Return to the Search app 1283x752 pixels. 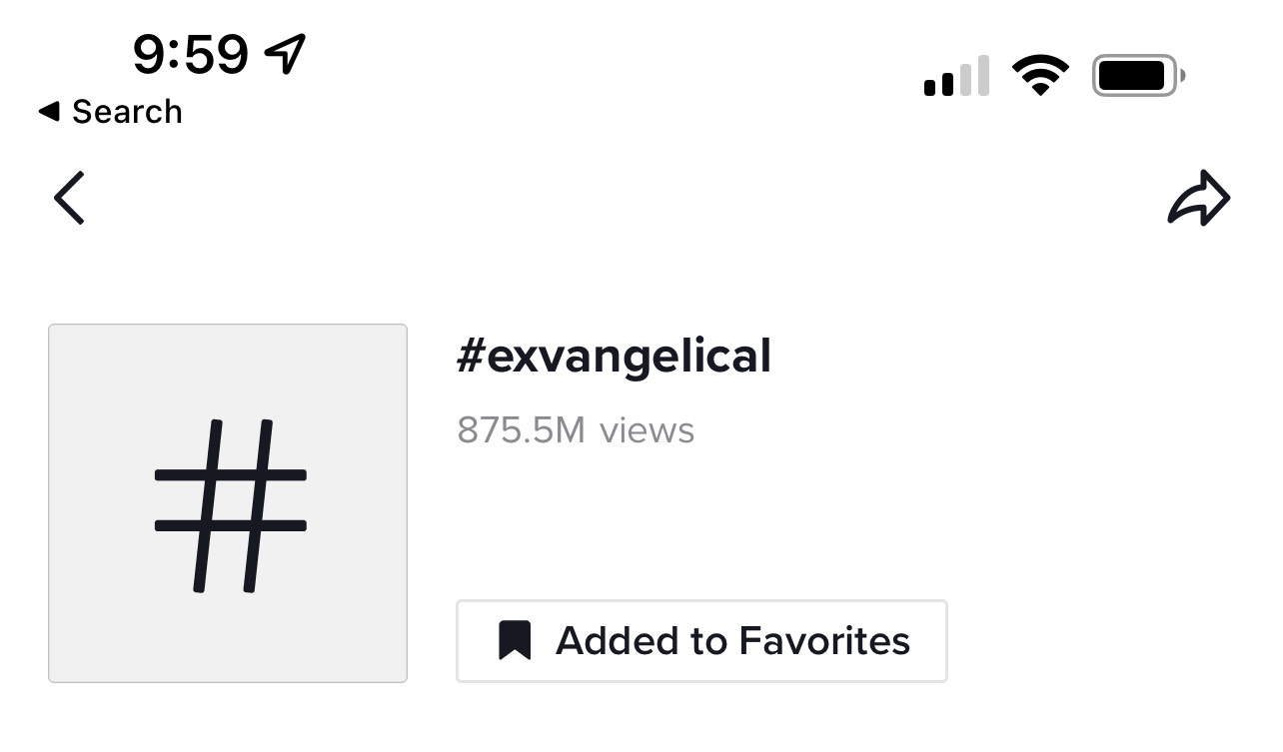(110, 112)
